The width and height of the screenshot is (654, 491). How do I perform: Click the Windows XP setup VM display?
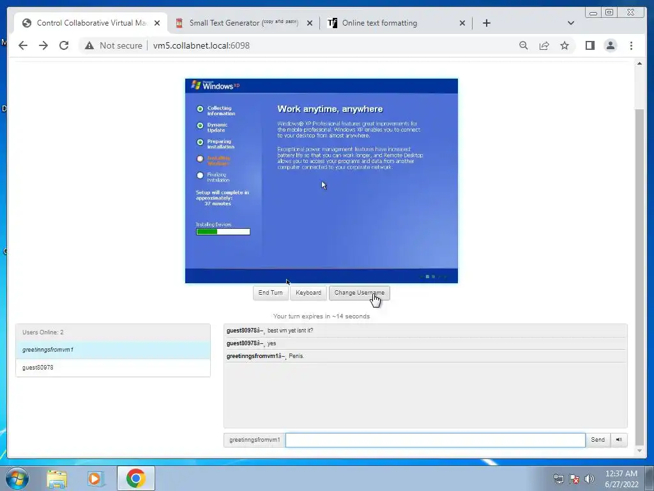[322, 181]
